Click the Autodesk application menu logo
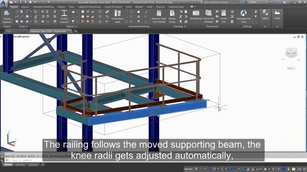Image resolution: width=307 pixels, height=172 pixels. click(4, 3)
